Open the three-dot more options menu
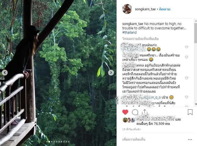The width and height of the screenshot is (197, 146). point(190,139)
